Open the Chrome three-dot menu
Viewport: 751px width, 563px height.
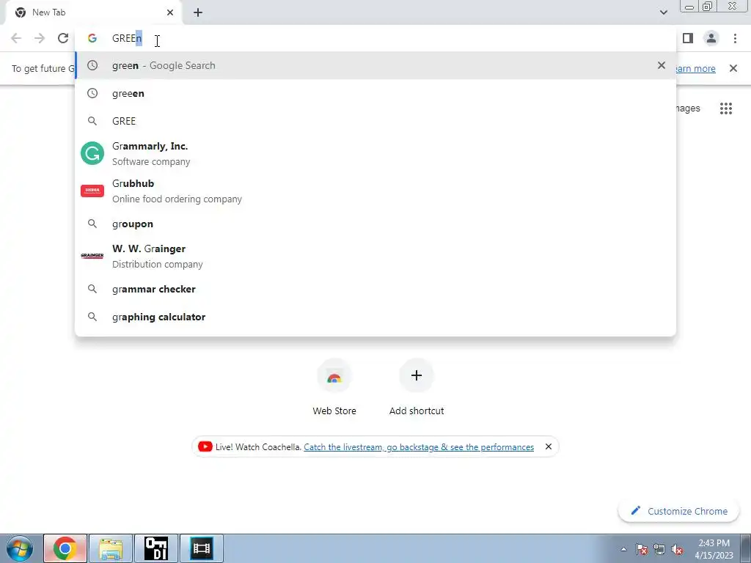pos(735,38)
